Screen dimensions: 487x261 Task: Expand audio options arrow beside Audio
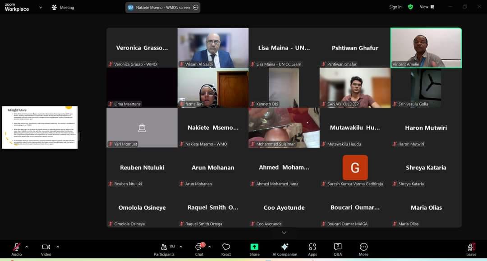(27, 247)
